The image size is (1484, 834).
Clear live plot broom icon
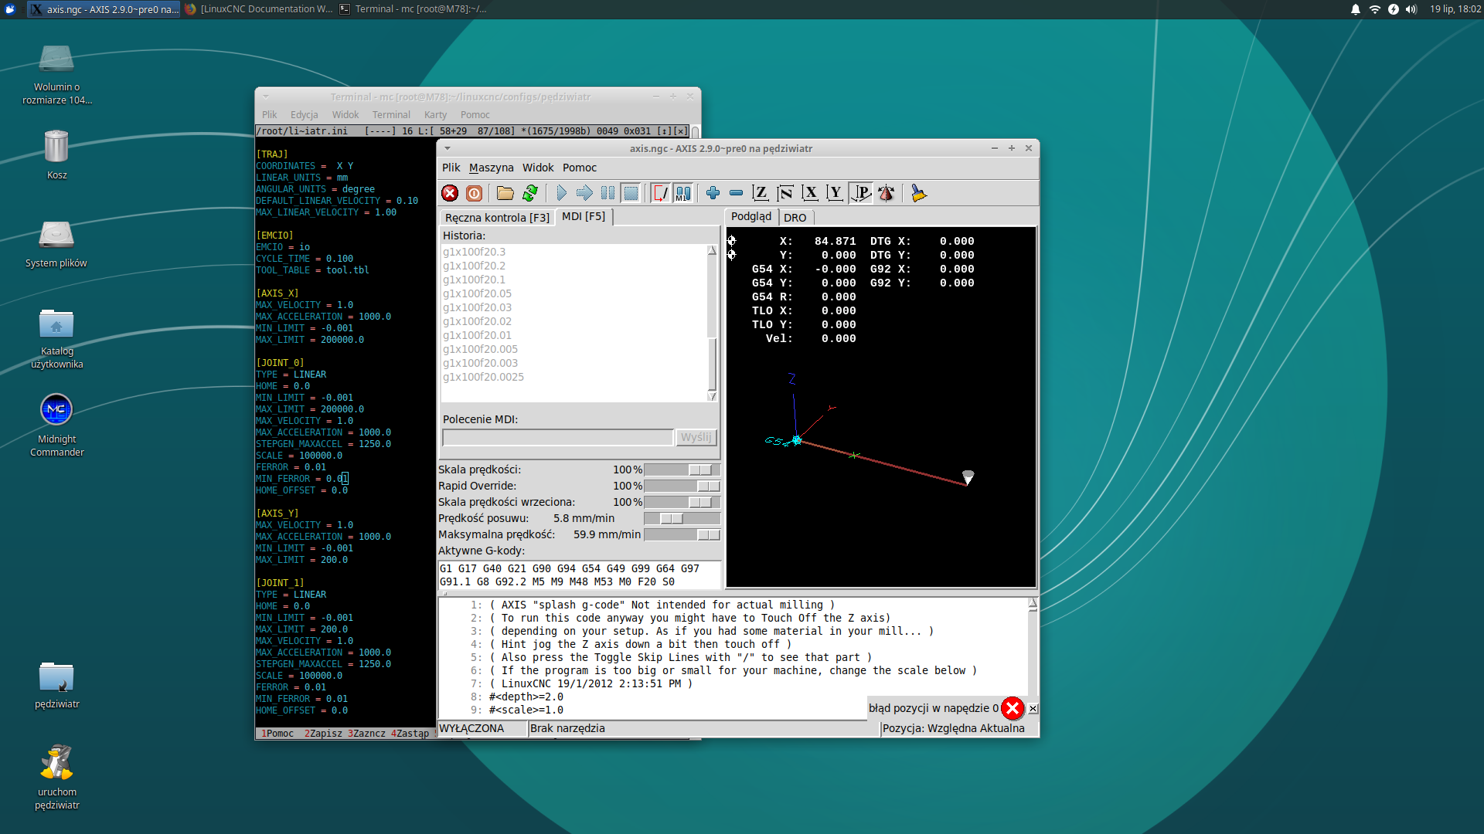tap(918, 193)
